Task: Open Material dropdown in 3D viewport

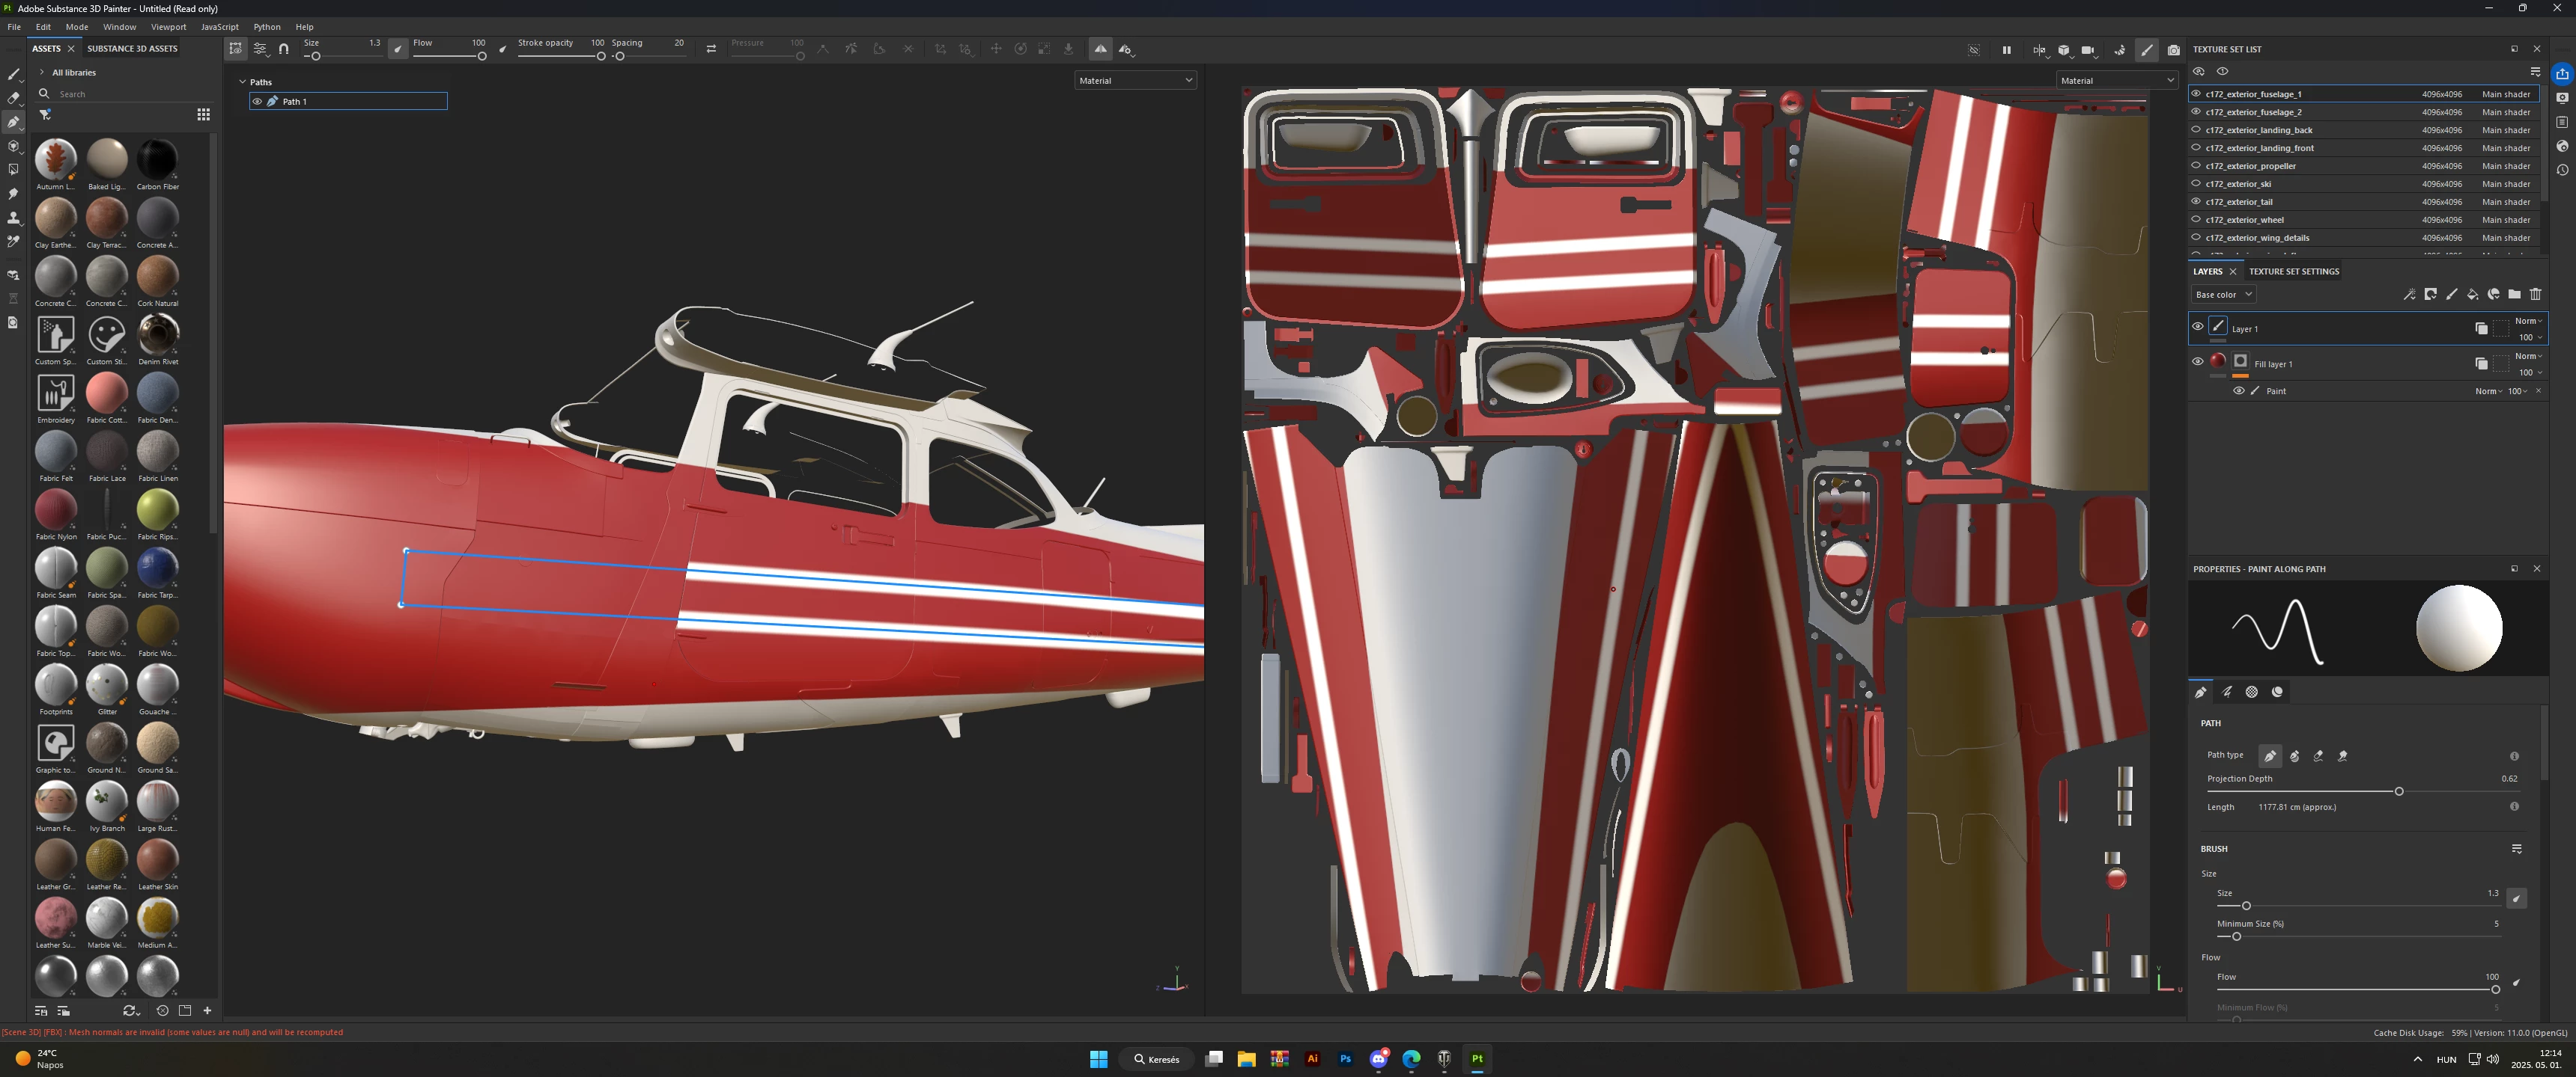Action: pyautogui.click(x=1135, y=80)
